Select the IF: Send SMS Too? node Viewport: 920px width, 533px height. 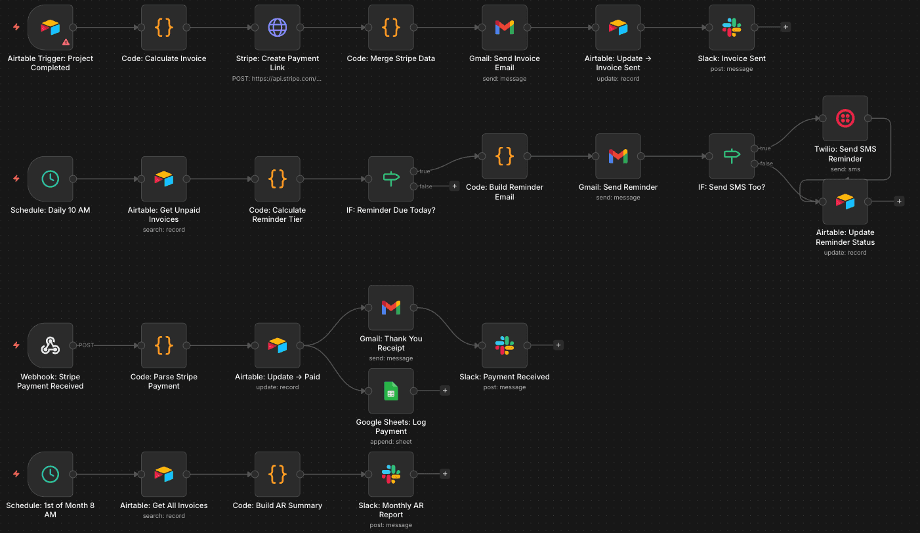tap(731, 156)
